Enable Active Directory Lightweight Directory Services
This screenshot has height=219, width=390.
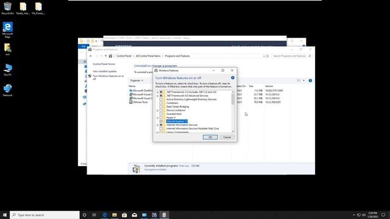pyautogui.click(x=161, y=99)
